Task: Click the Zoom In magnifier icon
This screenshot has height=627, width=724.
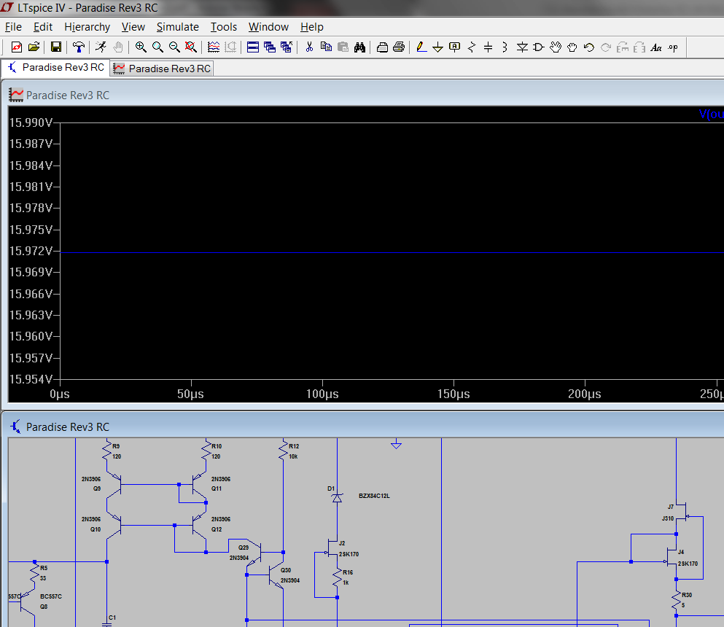Action: (x=141, y=47)
